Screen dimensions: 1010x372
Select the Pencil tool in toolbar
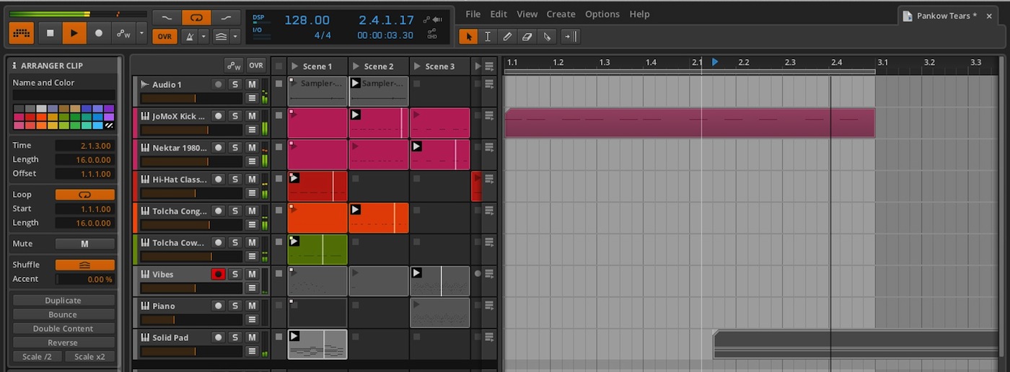507,36
